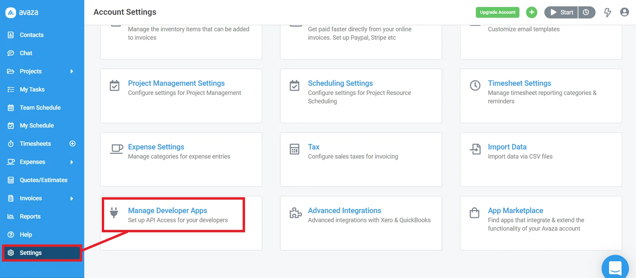Open Advanced Integrations
The height and width of the screenshot is (278, 636).
(345, 210)
